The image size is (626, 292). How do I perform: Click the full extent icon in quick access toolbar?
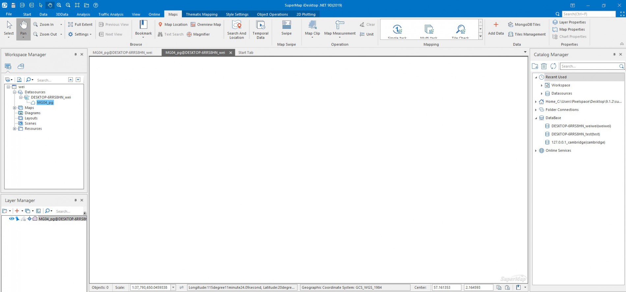tap(77, 5)
